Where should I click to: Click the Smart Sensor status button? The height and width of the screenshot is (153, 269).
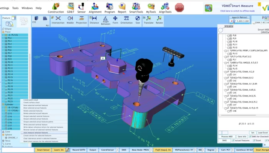[x=43, y=150]
